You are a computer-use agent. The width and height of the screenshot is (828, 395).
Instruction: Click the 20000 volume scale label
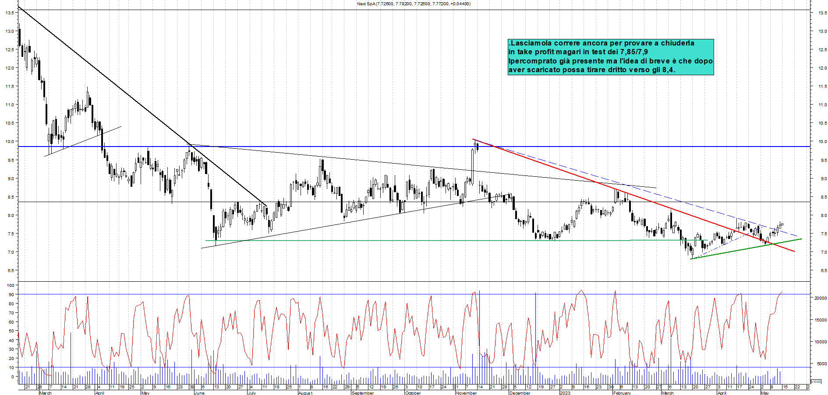pyautogui.click(x=820, y=298)
